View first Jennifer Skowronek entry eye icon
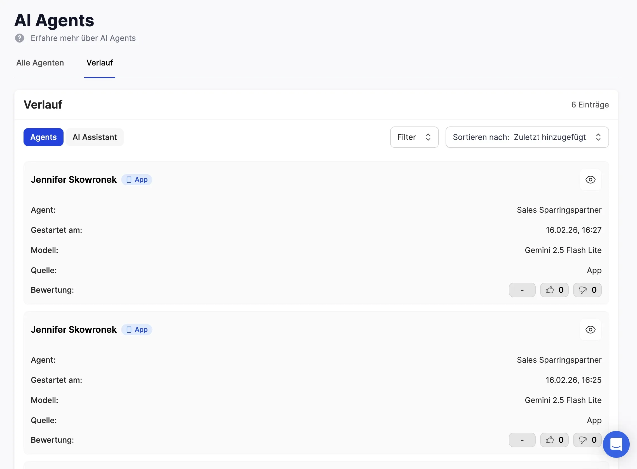 (590, 180)
